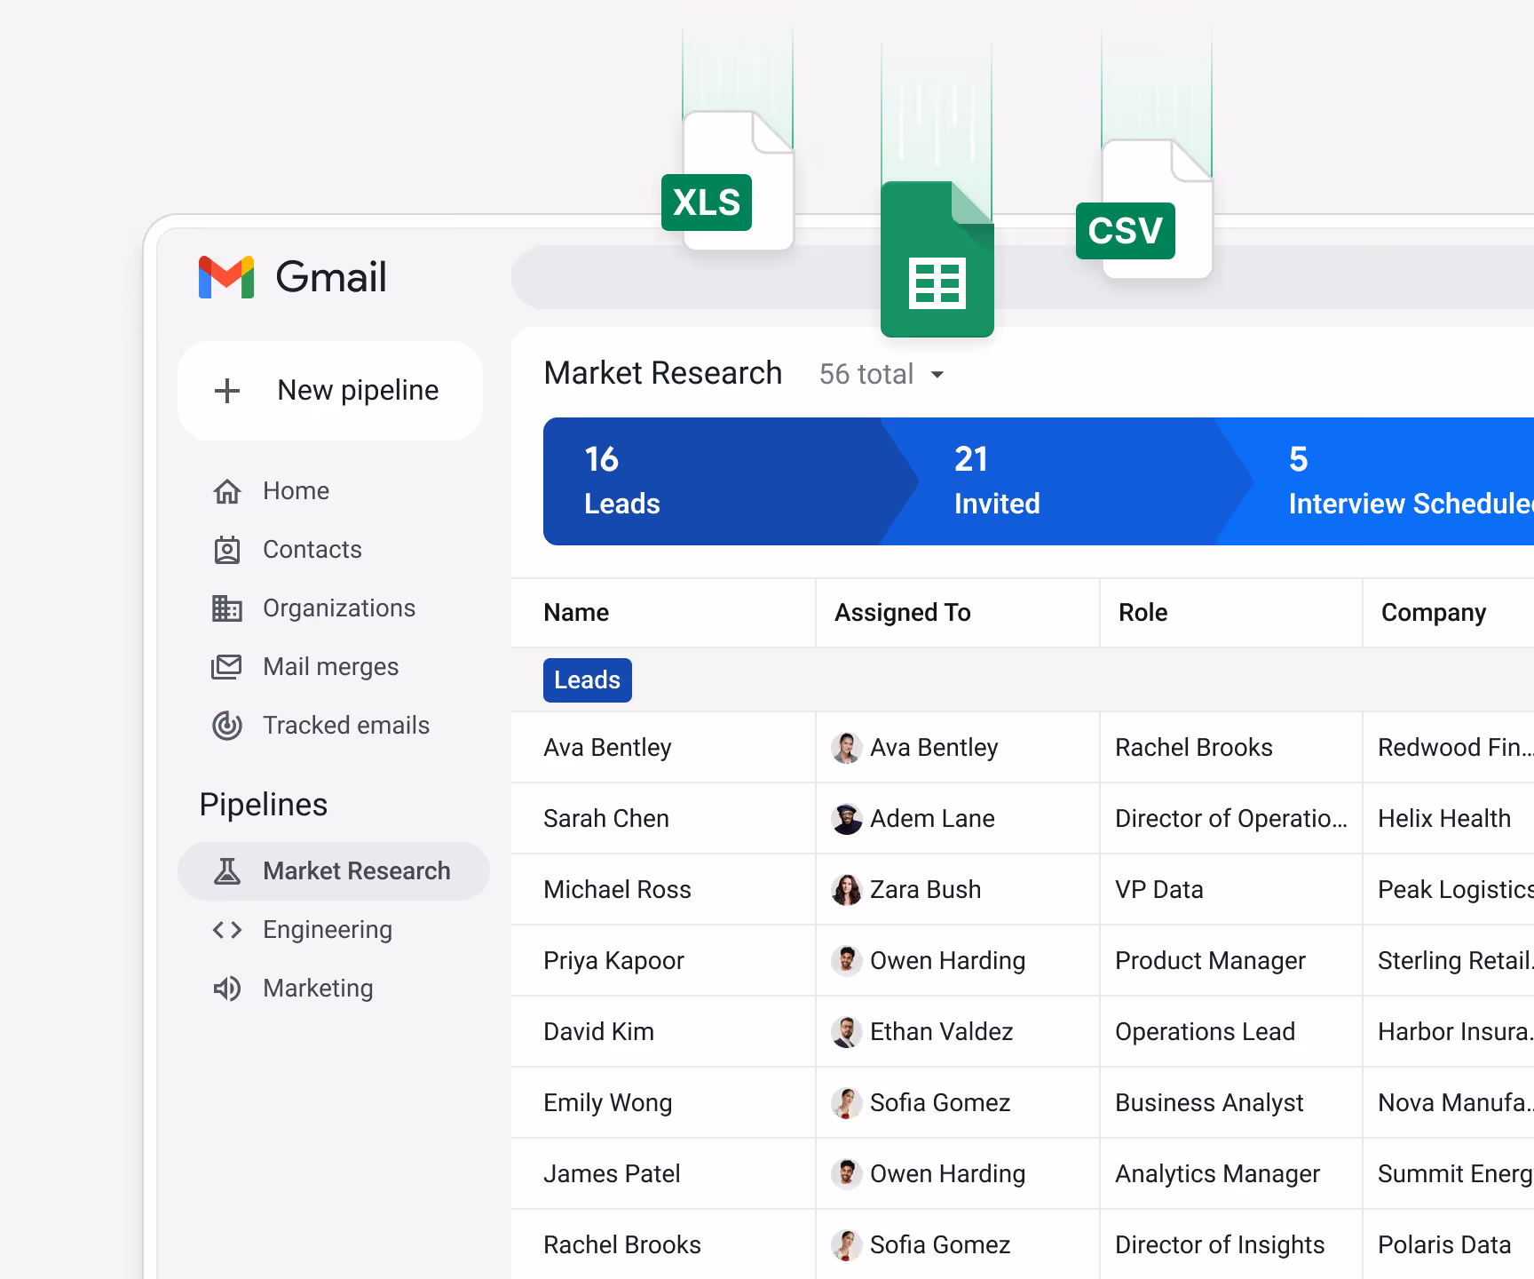Click the plus icon for New pipeline
This screenshot has height=1279, width=1534.
pos(227,391)
